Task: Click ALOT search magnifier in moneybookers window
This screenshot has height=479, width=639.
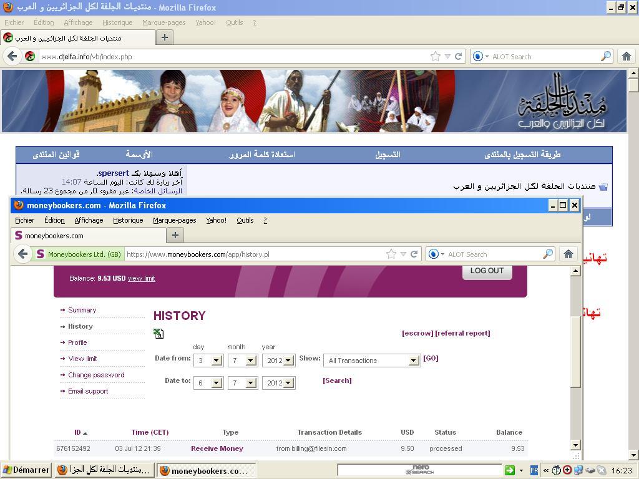Action: point(548,254)
